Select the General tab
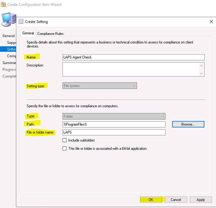This screenshot has height=208, width=216. point(28,33)
